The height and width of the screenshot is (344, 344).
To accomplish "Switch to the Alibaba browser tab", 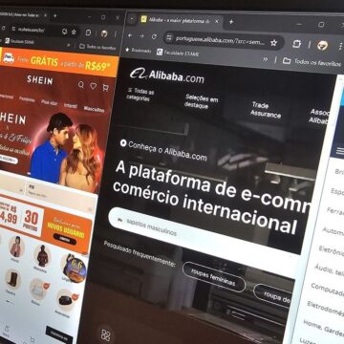I will [180, 20].
